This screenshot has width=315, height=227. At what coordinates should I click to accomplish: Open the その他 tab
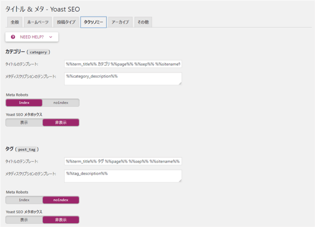(143, 22)
